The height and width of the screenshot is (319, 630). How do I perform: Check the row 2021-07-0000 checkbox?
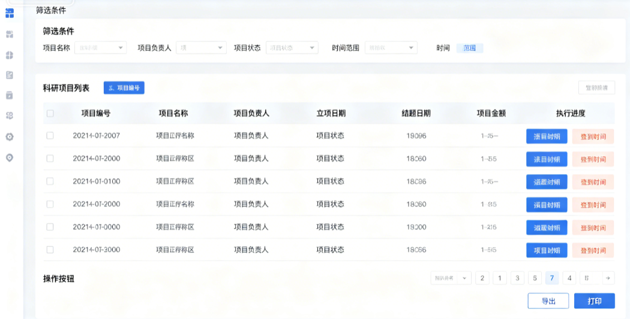click(50, 227)
